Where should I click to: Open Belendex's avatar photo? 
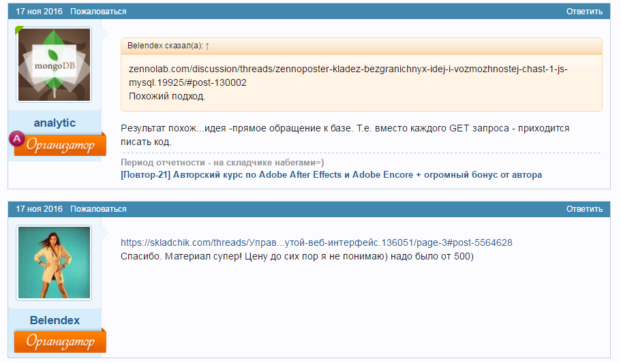coord(55,262)
